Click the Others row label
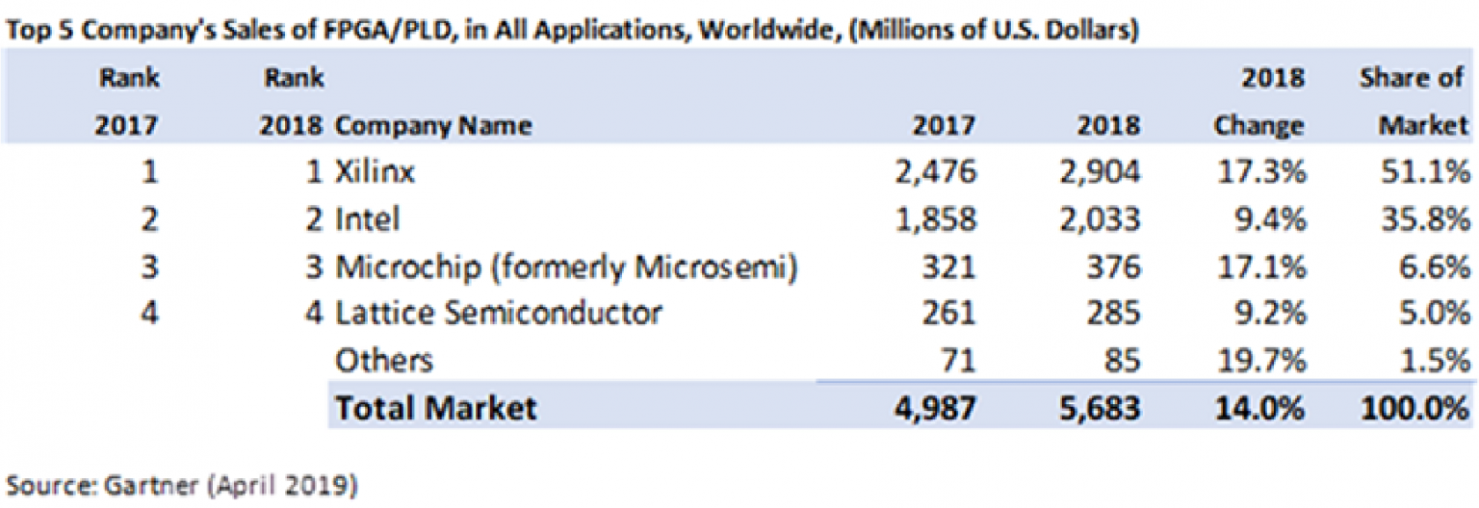 point(383,360)
